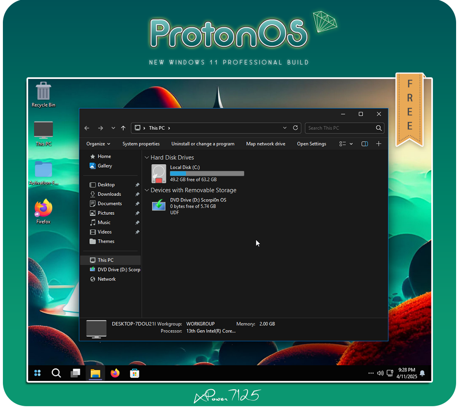This screenshot has height=407, width=459.
Task: Open Microsoft Store from taskbar
Action: point(135,374)
